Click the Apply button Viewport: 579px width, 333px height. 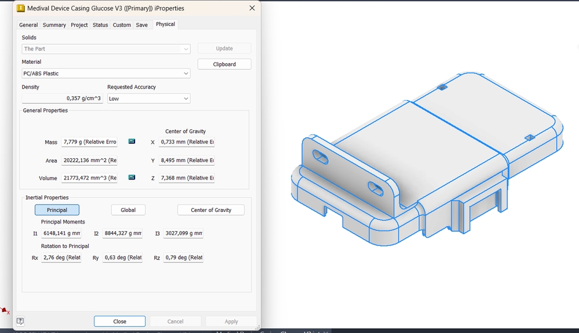pos(232,321)
